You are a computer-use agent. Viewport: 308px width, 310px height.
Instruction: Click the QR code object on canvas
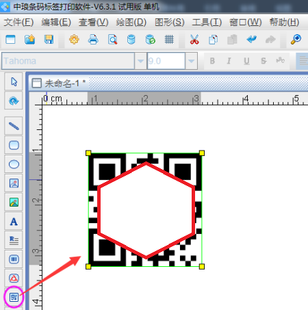(145, 210)
